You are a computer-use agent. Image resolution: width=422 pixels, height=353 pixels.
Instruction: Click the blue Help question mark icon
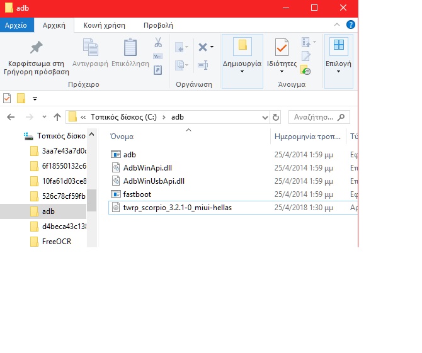coord(351,25)
